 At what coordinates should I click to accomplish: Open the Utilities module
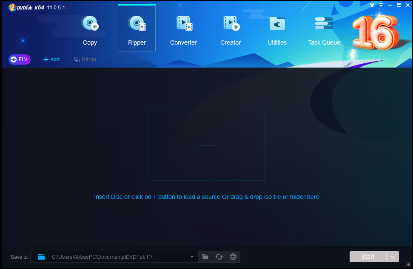pyautogui.click(x=277, y=31)
